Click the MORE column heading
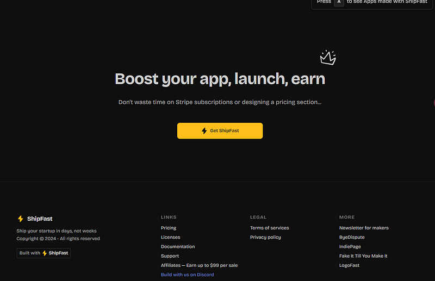 (347, 217)
